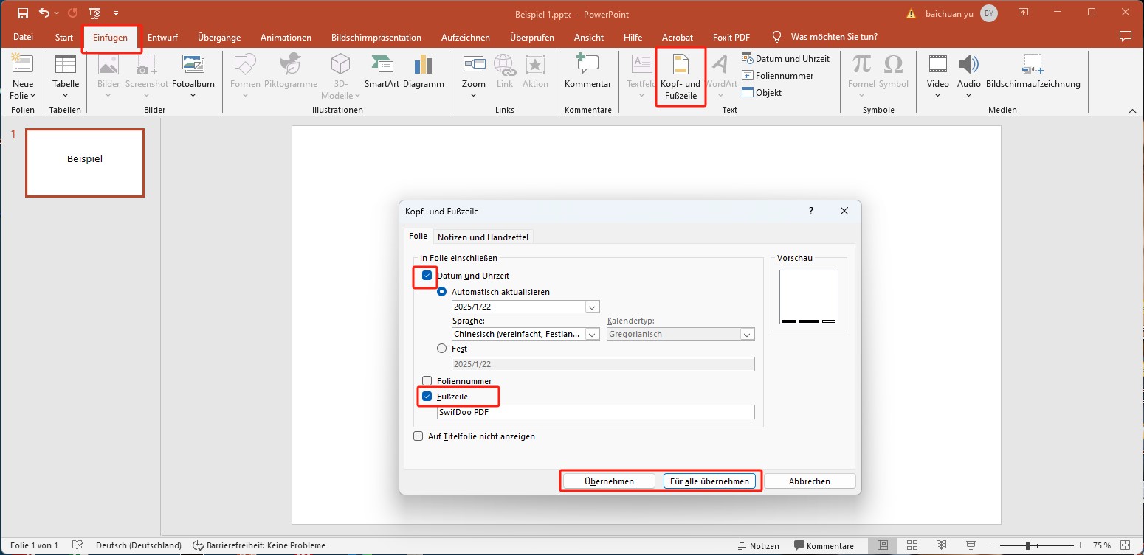Viewport: 1144px width, 555px height.
Task: Insert a SmartArt graphic
Action: pos(382,72)
